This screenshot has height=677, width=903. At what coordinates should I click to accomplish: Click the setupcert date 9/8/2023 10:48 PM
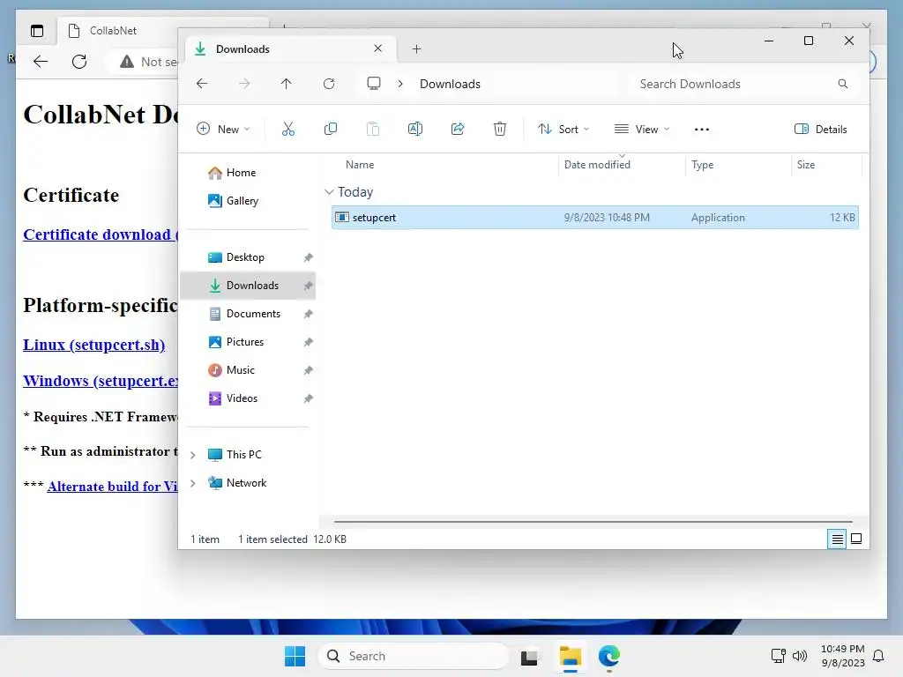[x=607, y=218]
